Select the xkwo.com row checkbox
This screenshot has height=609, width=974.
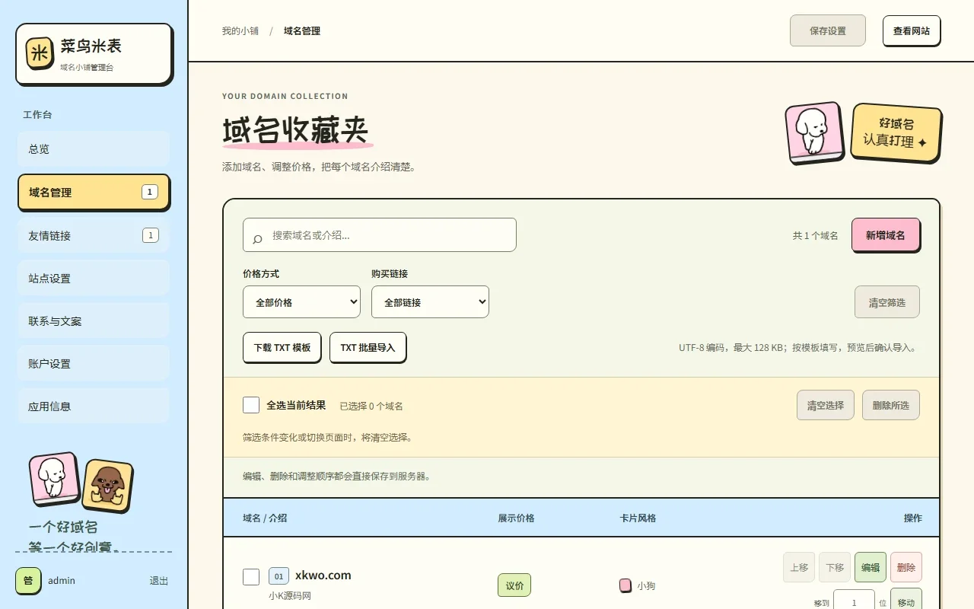[x=251, y=577]
